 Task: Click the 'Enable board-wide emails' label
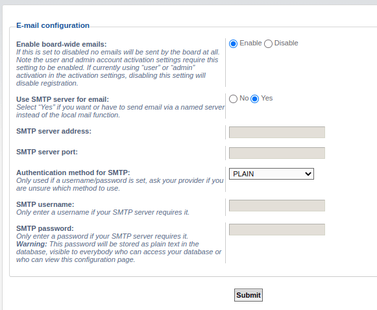(61, 44)
